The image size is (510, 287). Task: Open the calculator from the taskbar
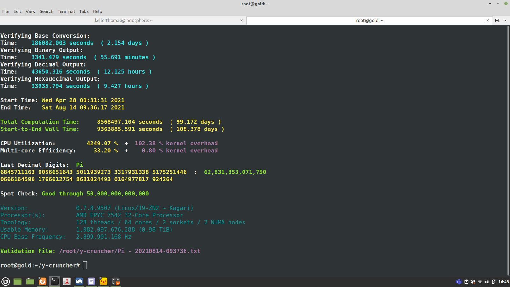tap(116, 281)
